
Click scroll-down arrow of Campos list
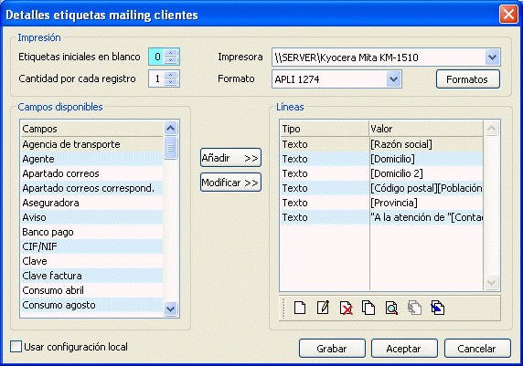click(170, 308)
